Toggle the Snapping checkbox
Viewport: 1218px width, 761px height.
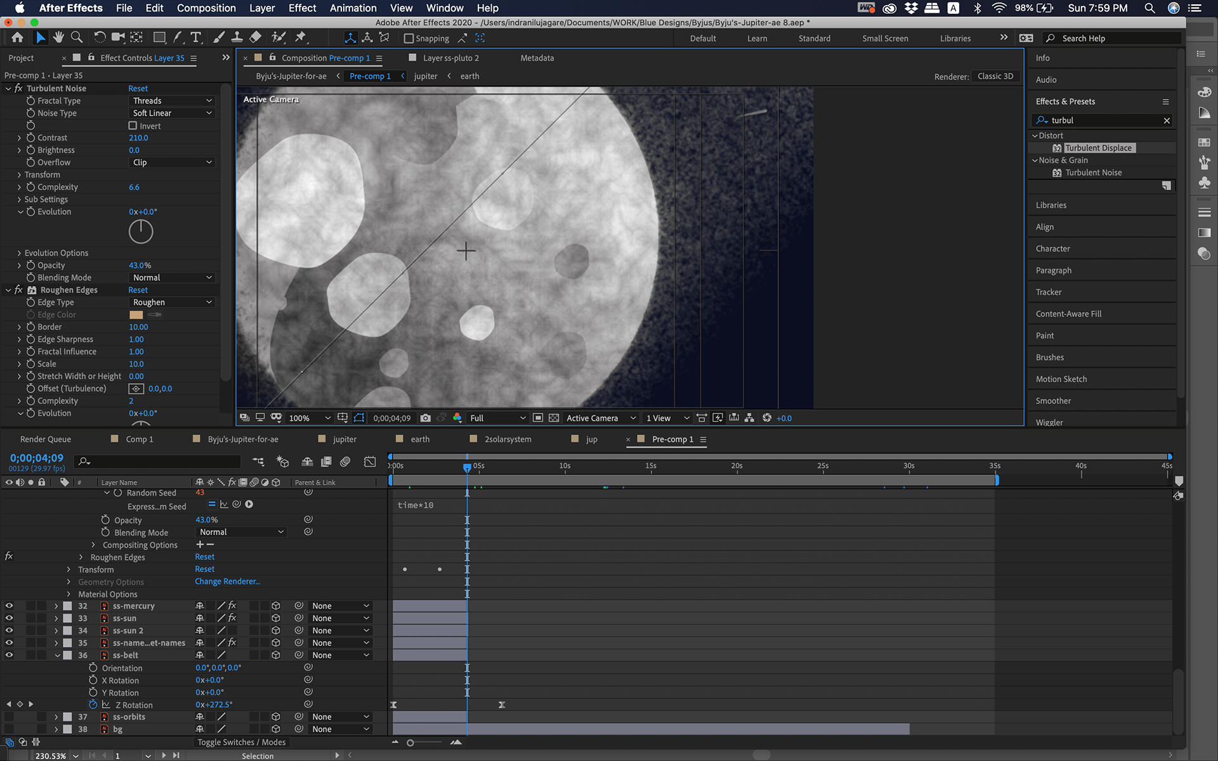(x=409, y=38)
